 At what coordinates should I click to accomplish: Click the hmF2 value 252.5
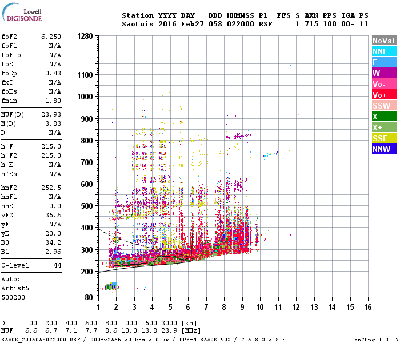click(51, 188)
